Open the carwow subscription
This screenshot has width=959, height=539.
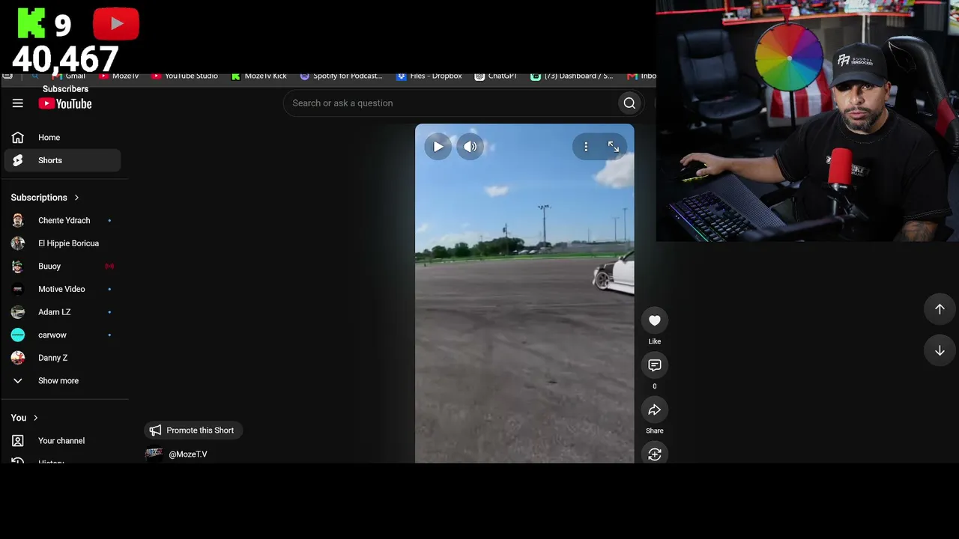(62, 335)
